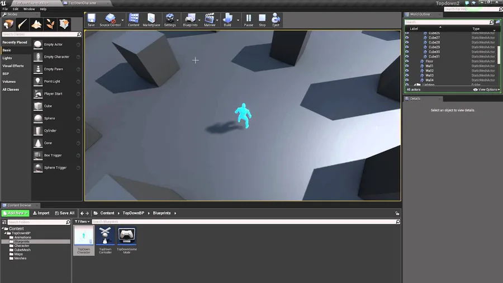
Task: Open Matinee dropdown arrow
Action: [217, 20]
